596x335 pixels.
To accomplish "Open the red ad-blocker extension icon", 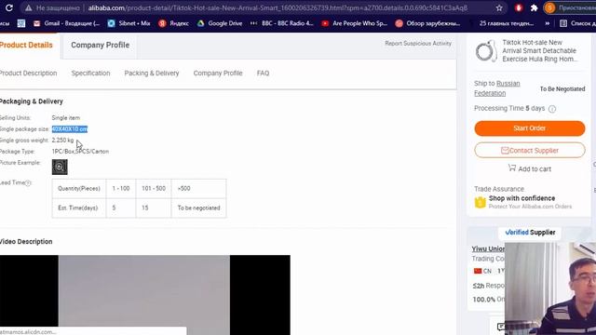I will click(519, 7).
